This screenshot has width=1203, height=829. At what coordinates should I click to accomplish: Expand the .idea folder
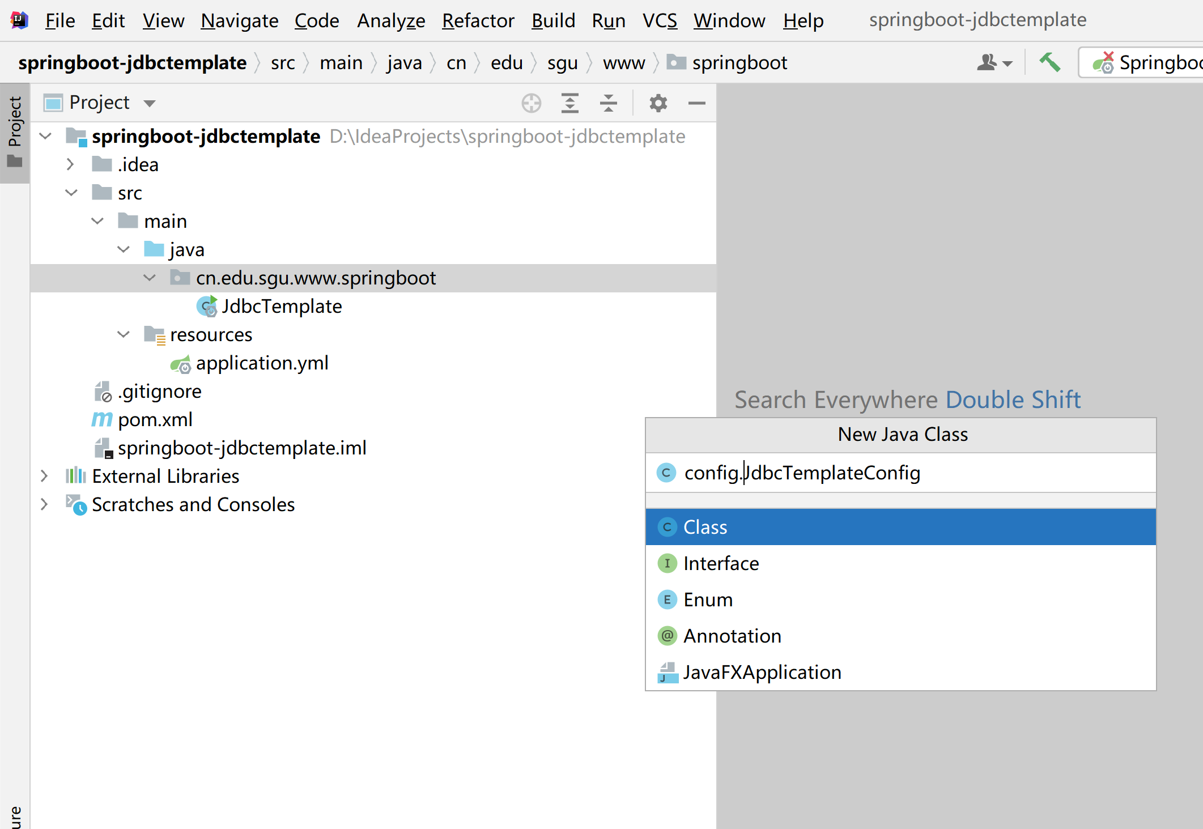coord(70,165)
